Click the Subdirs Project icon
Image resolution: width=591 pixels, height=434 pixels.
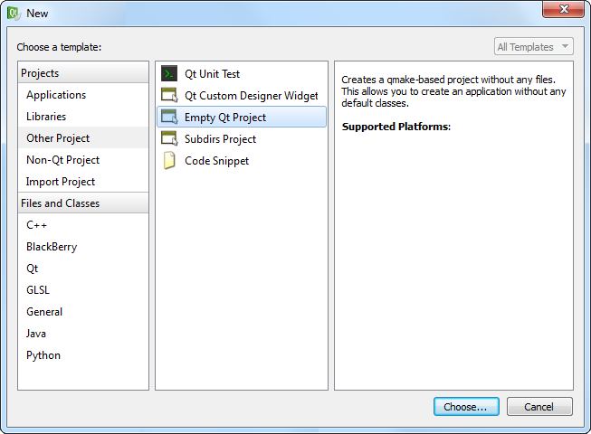(169, 139)
